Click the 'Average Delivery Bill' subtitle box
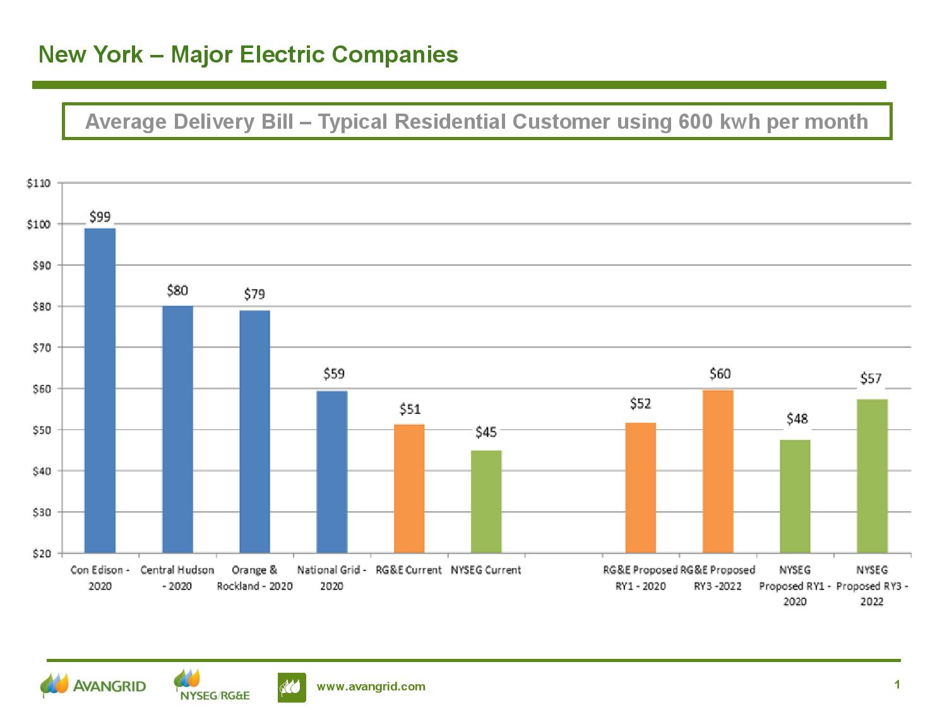The image size is (947, 710). [477, 121]
